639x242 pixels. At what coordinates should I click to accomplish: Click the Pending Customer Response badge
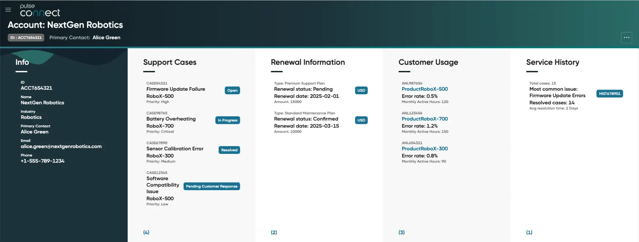(212, 186)
